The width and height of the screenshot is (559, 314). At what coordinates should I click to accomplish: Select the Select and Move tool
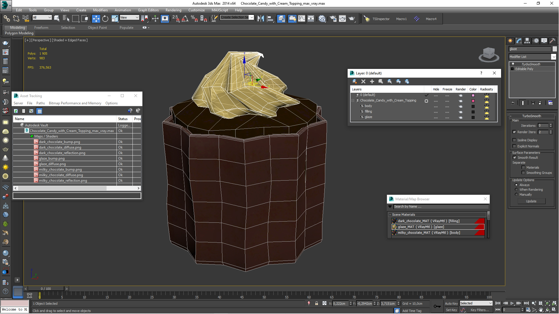tap(96, 19)
